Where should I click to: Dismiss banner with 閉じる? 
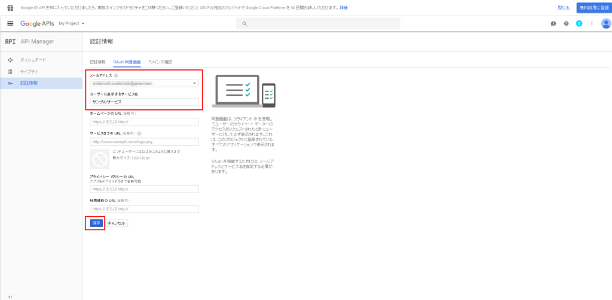(564, 8)
